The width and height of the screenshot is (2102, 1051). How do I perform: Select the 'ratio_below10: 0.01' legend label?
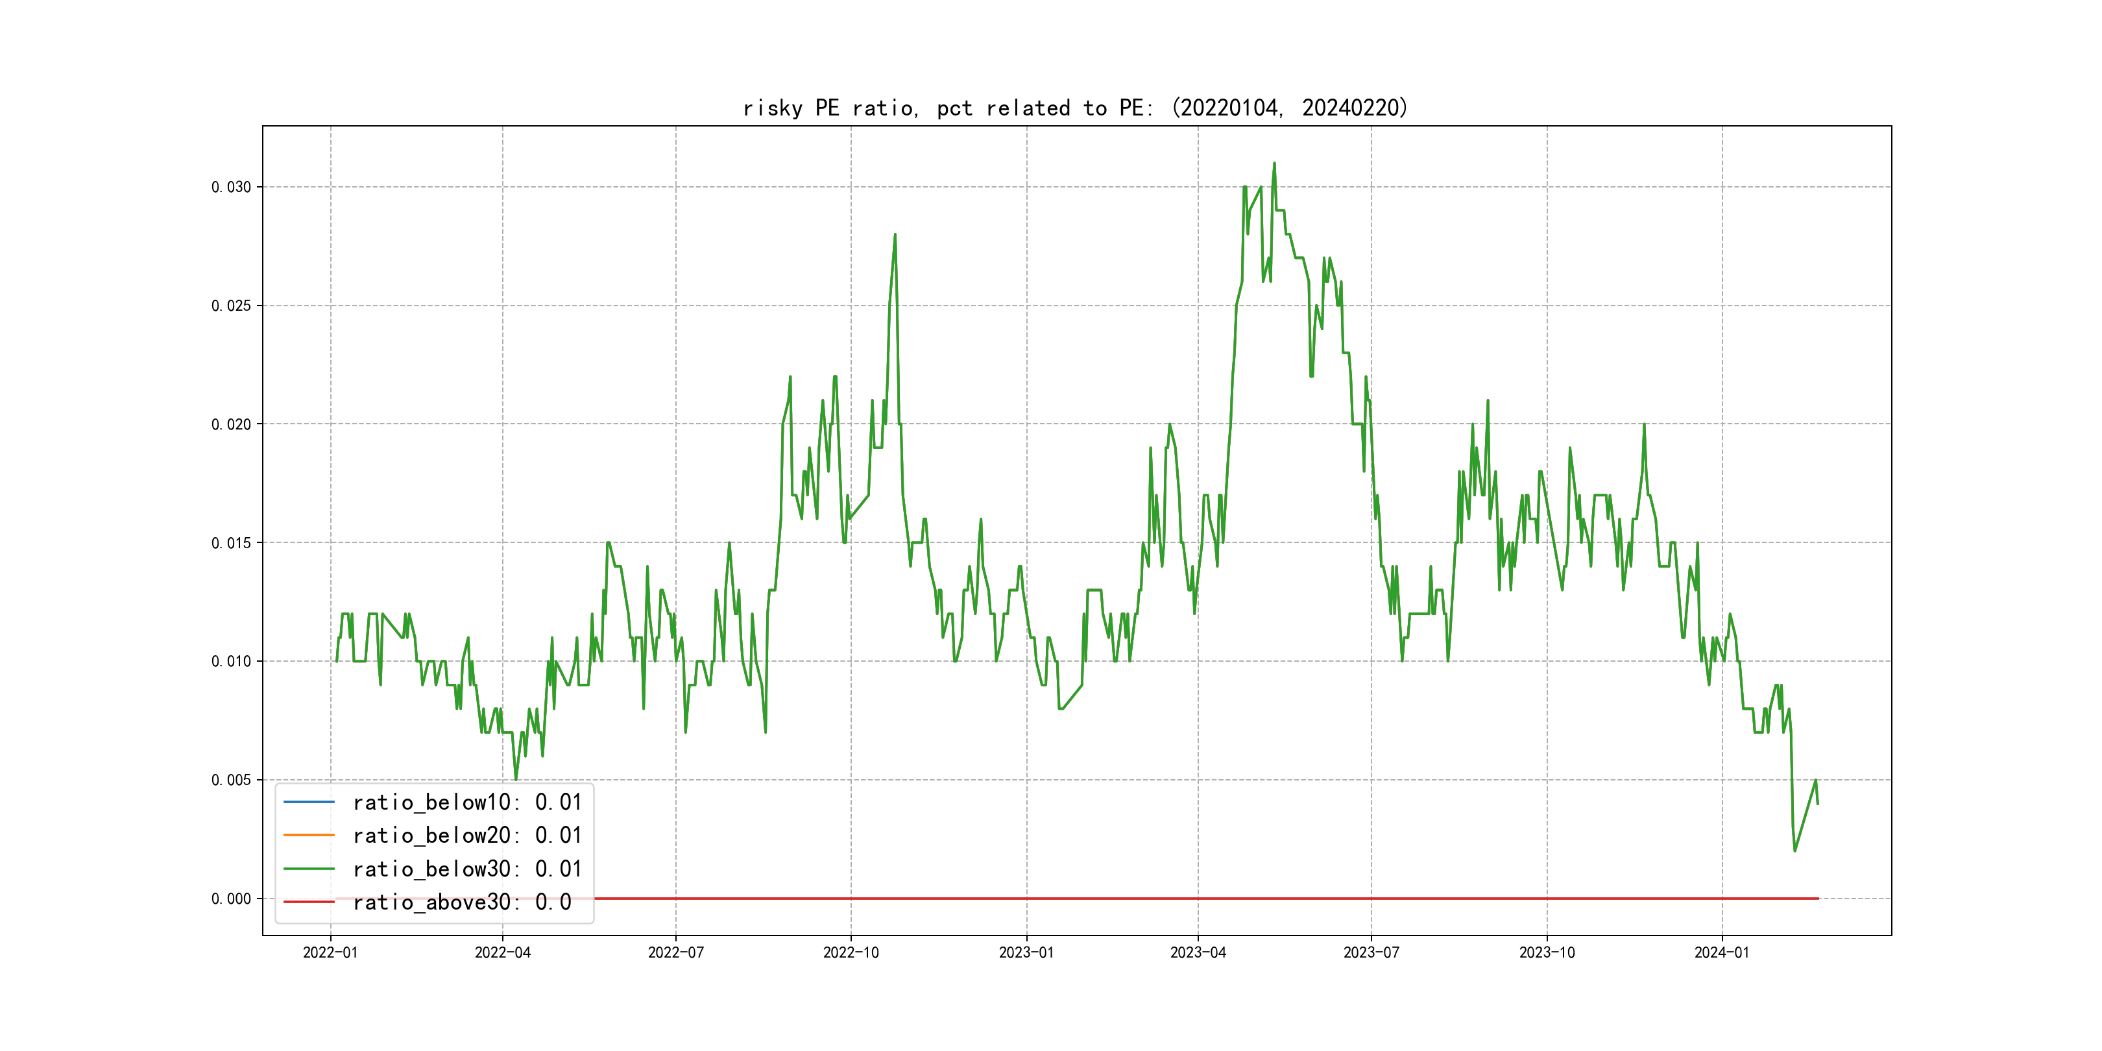(466, 802)
